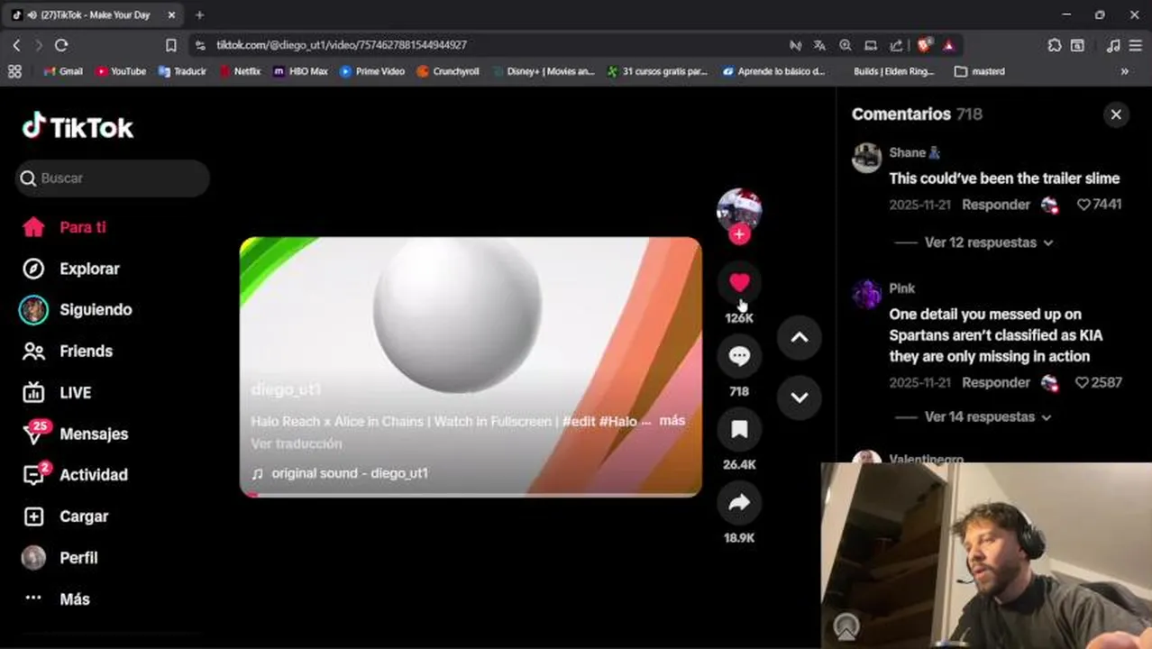Screen dimensions: 1152x649
Task: Open the Explorar page
Action: point(70,269)
